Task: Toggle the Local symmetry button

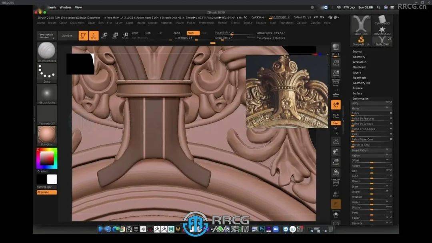Action: pyautogui.click(x=336, y=106)
